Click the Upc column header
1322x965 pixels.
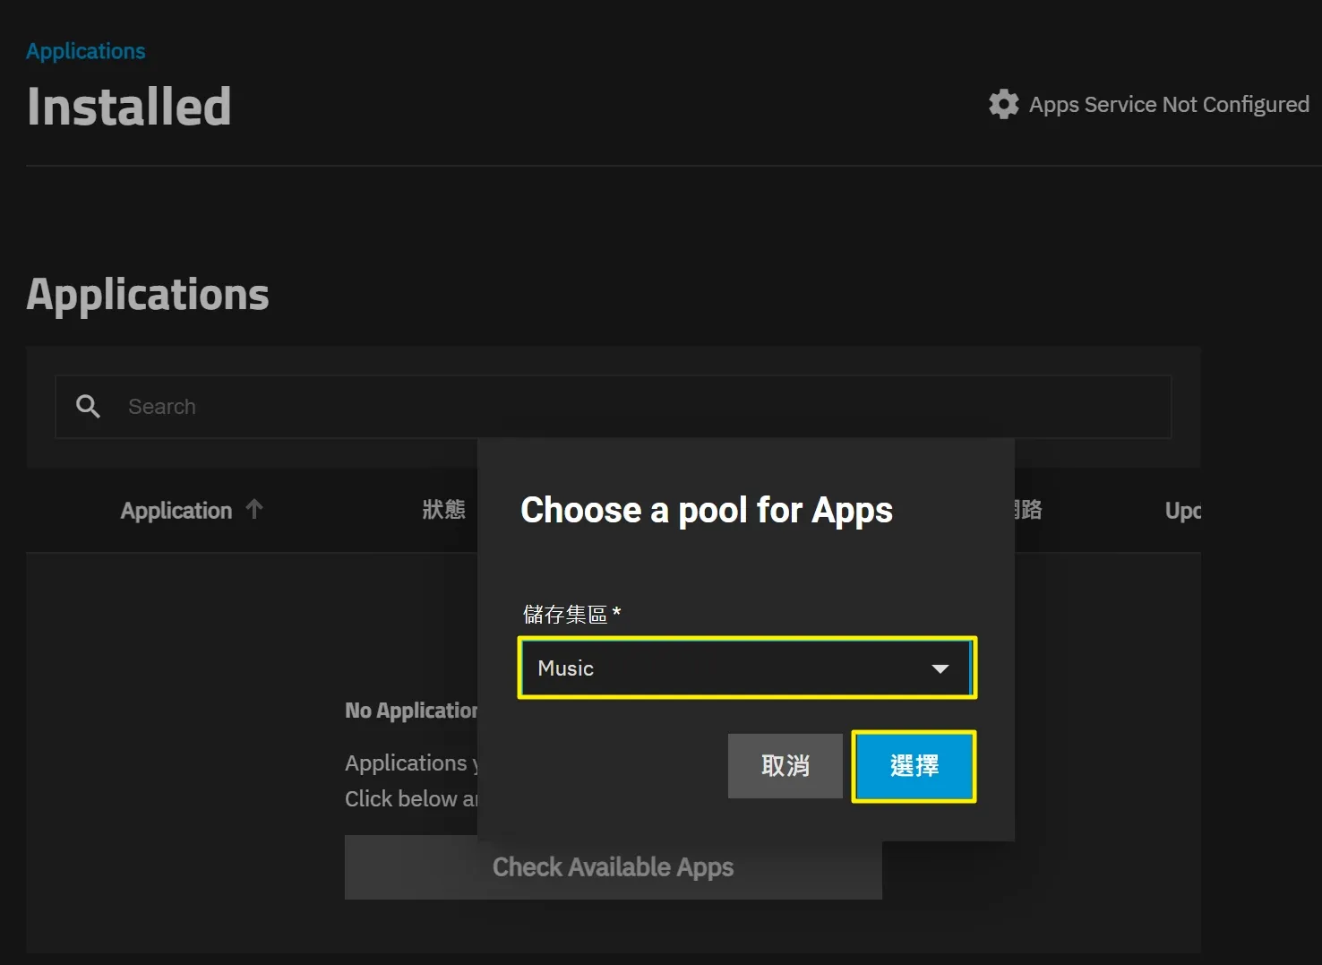(1182, 511)
